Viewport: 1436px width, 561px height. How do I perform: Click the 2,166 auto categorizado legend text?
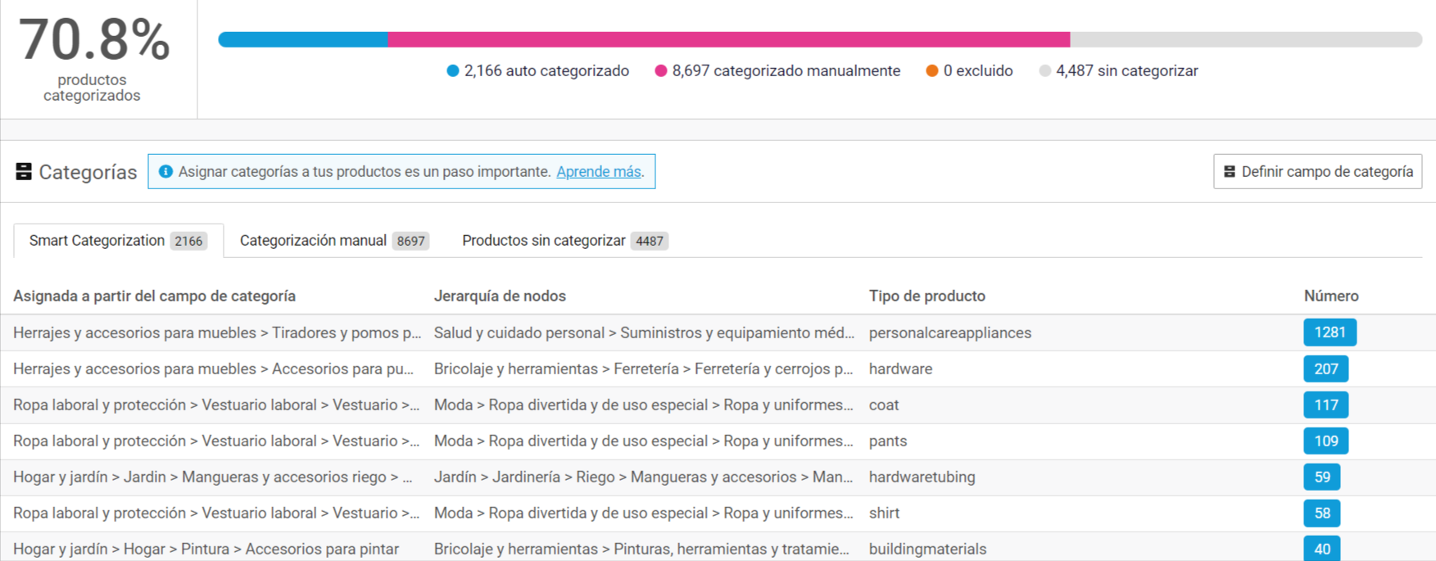pos(546,71)
